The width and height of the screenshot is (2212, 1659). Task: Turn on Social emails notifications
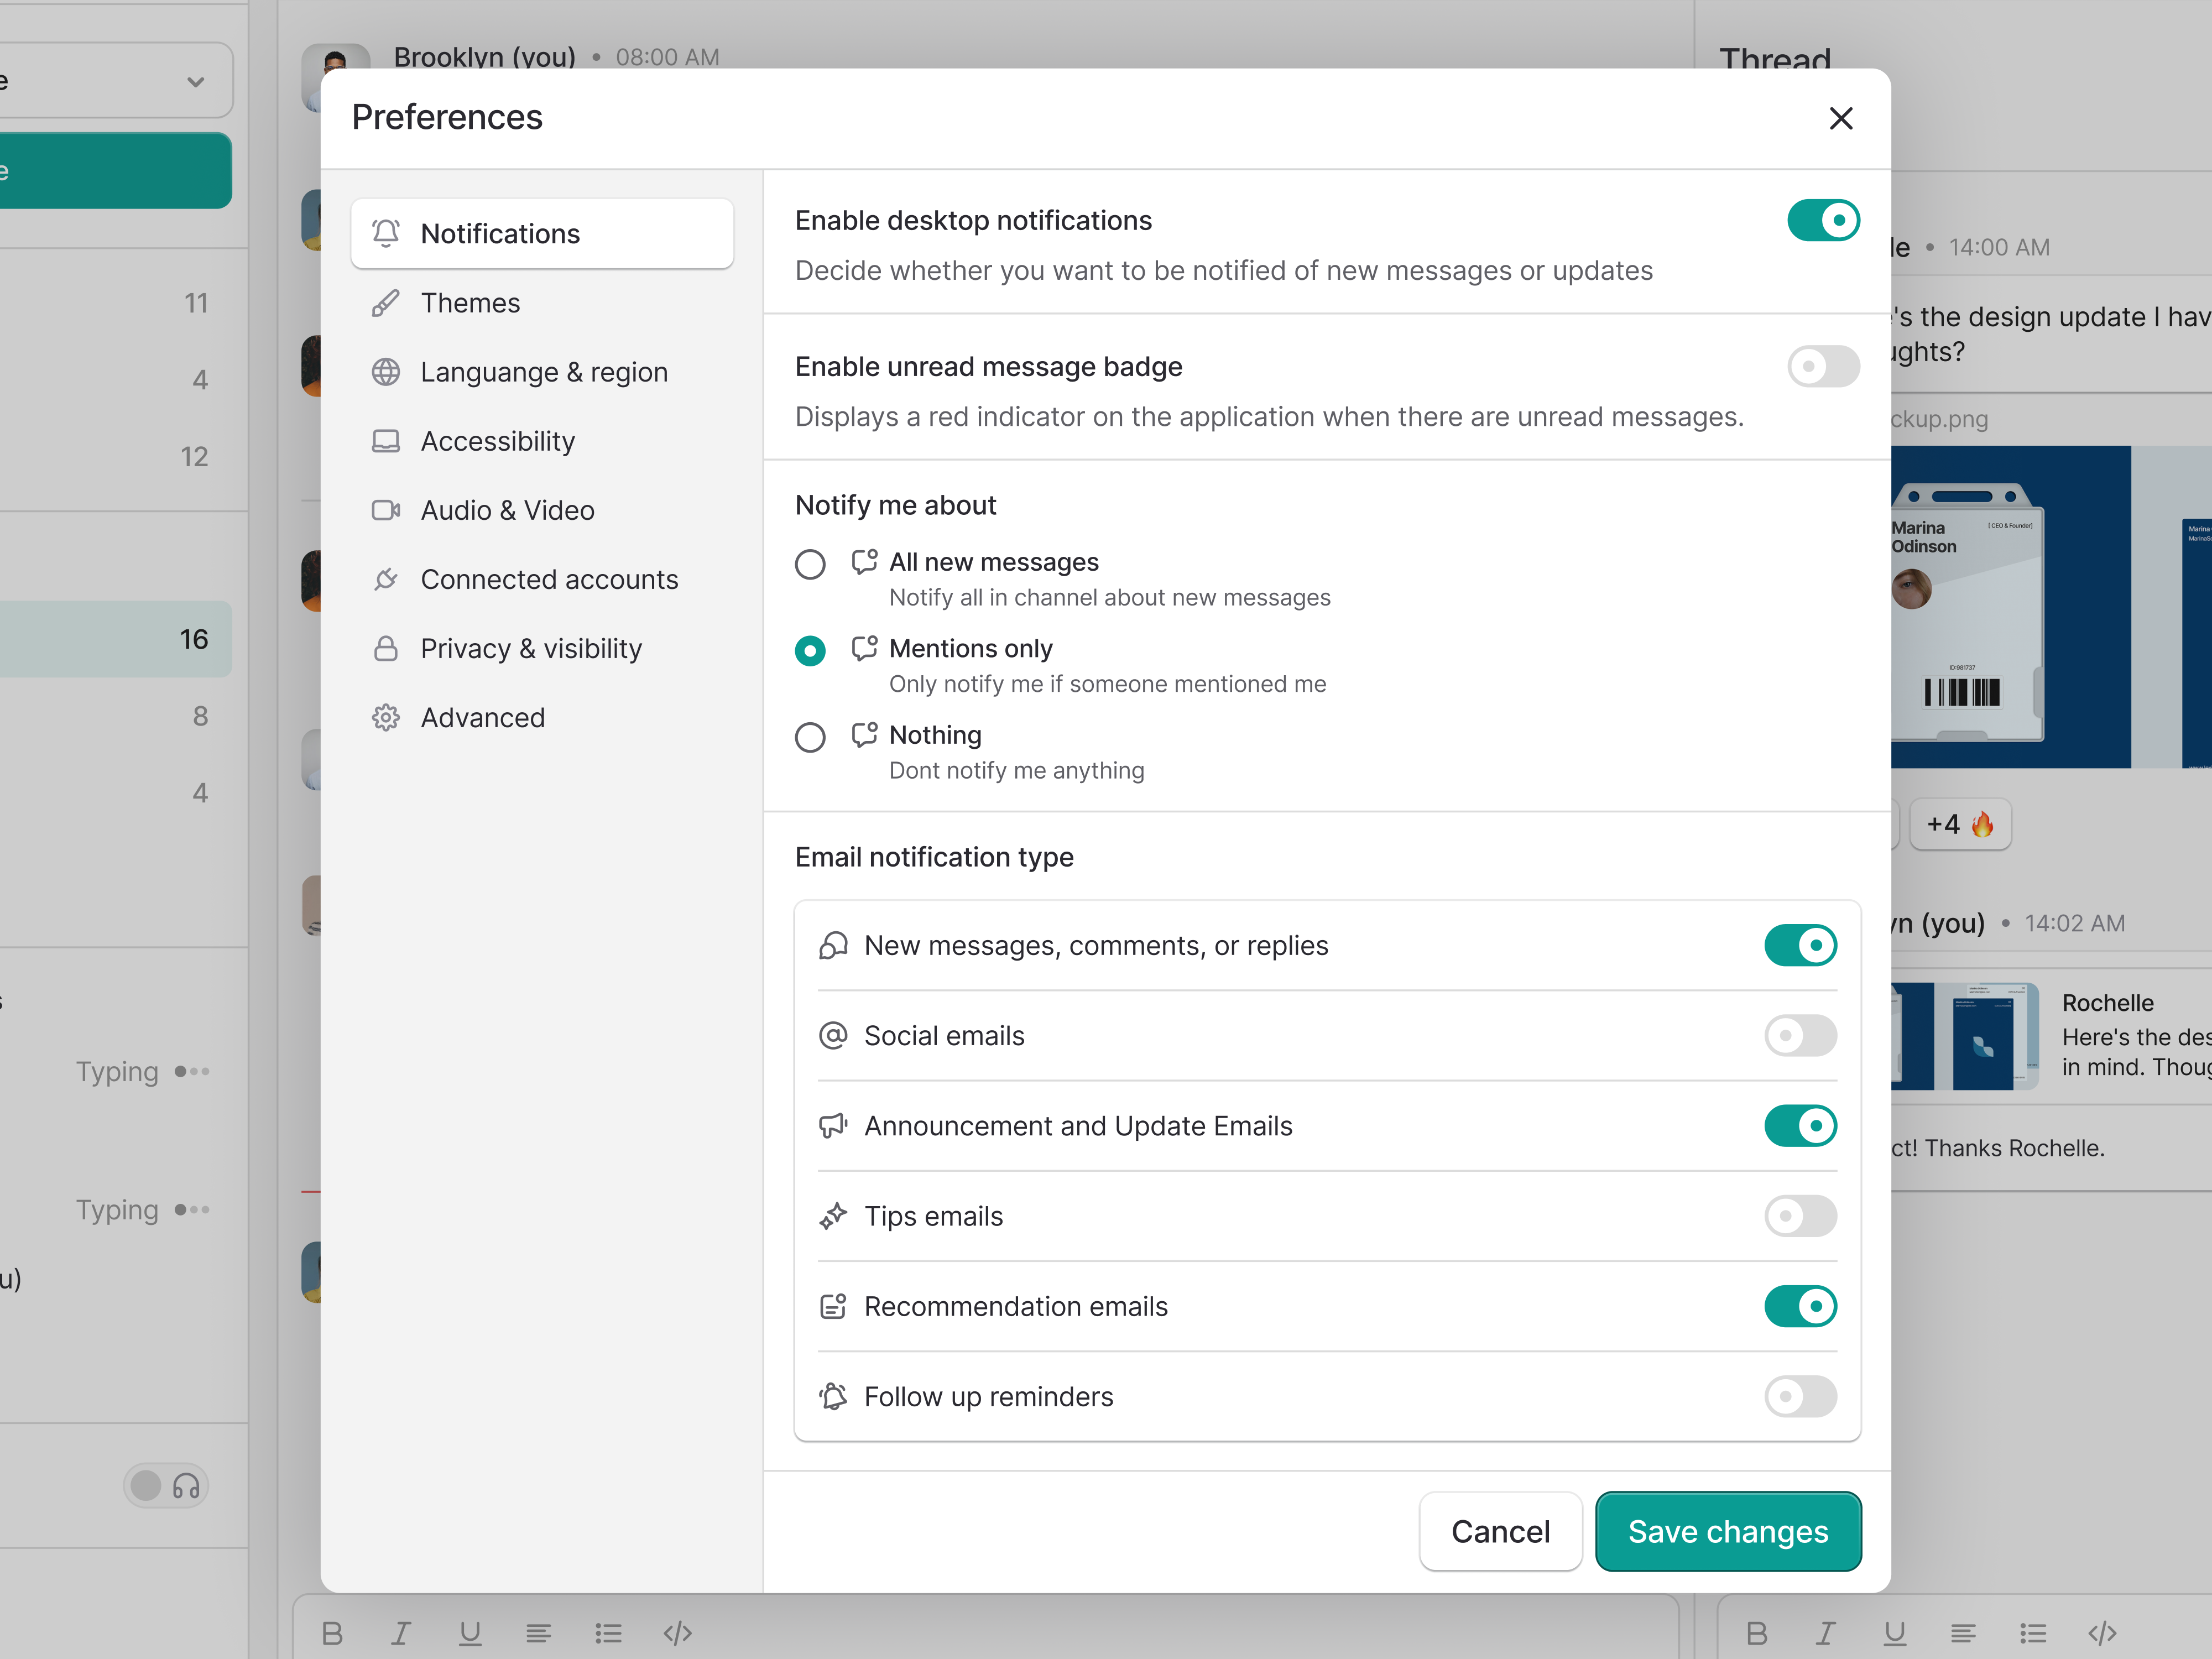(1800, 1036)
